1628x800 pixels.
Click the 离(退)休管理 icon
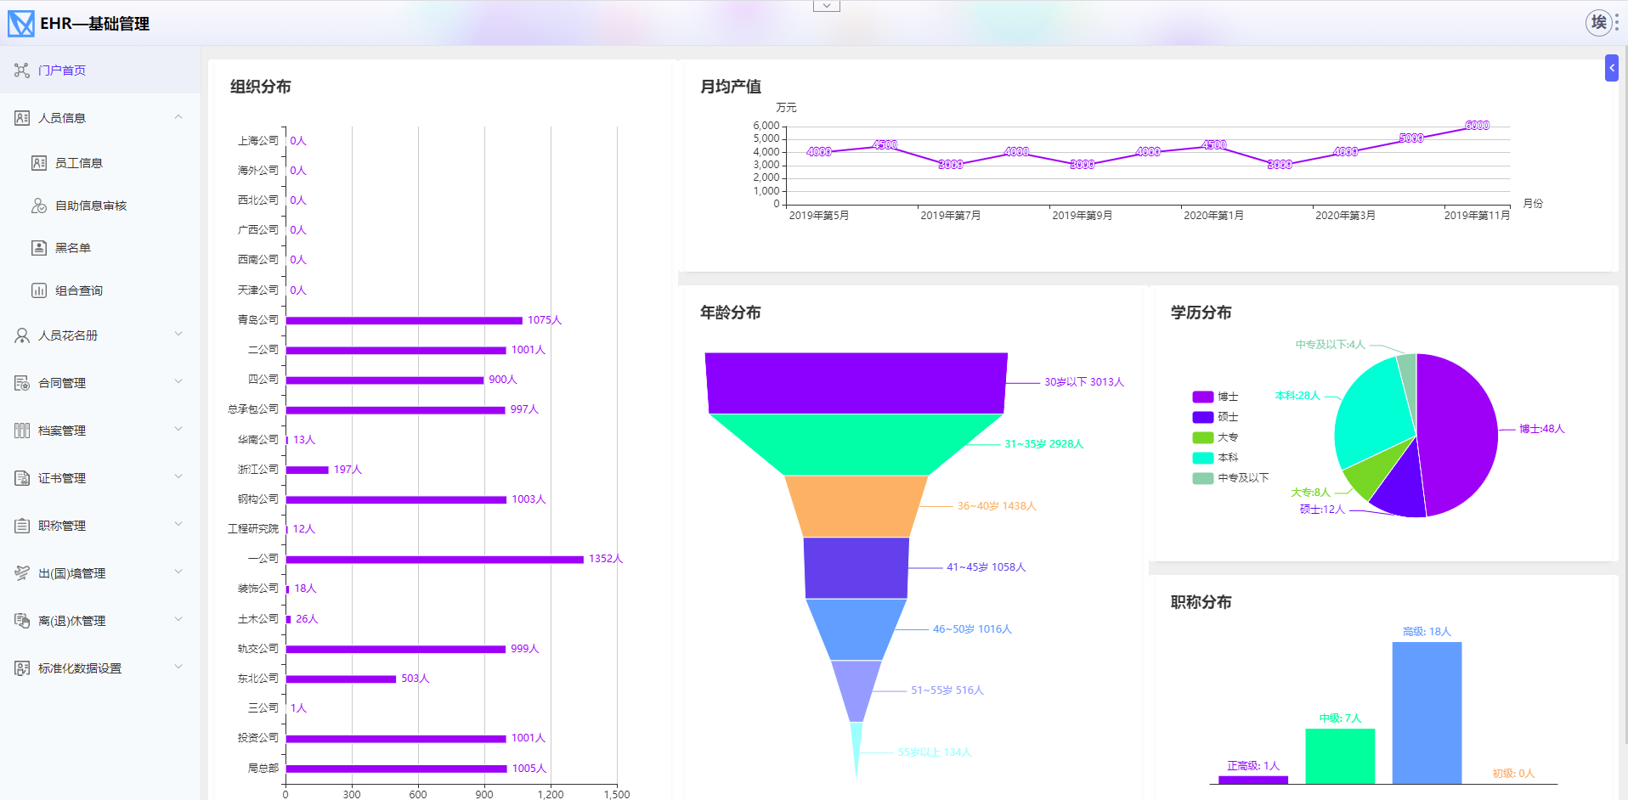pos(22,621)
